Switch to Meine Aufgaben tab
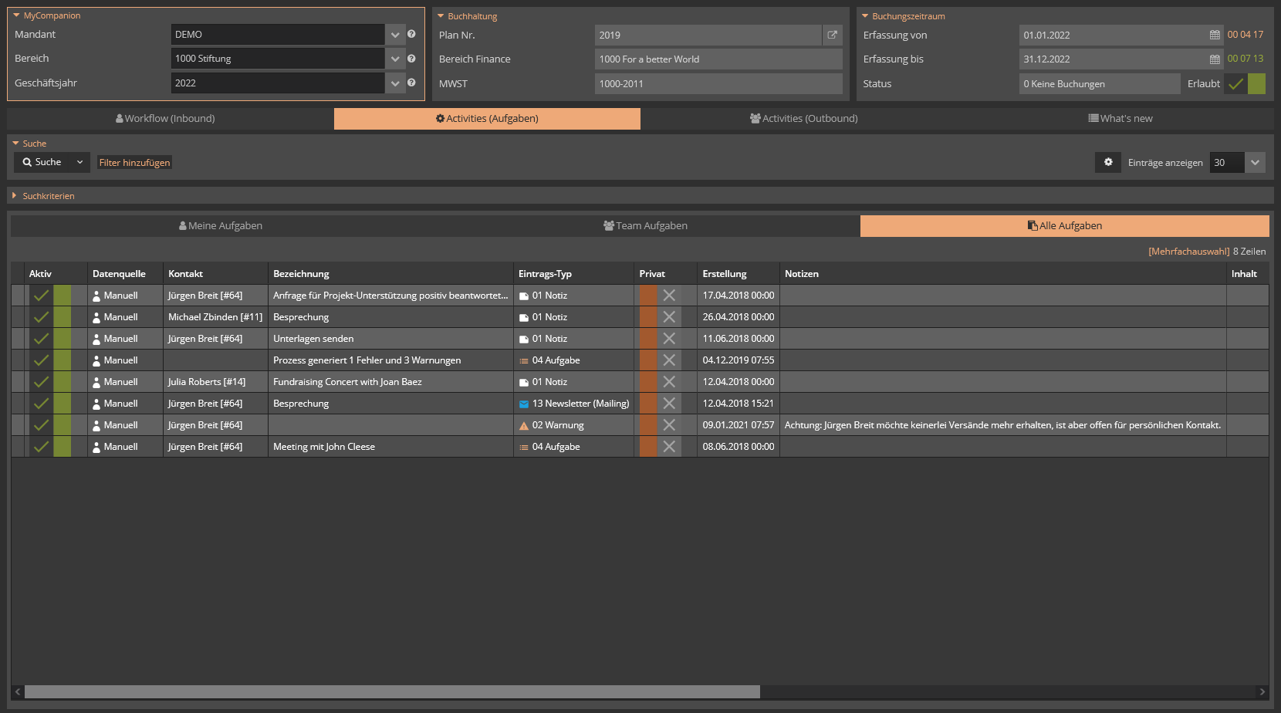The image size is (1281, 713). pyautogui.click(x=221, y=225)
